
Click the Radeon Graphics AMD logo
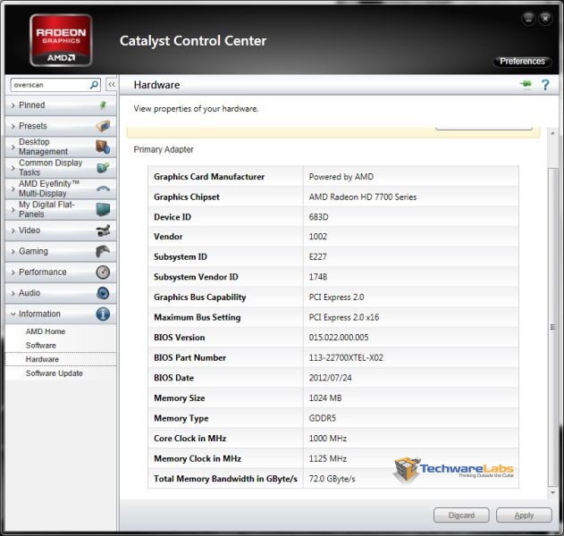(x=61, y=40)
